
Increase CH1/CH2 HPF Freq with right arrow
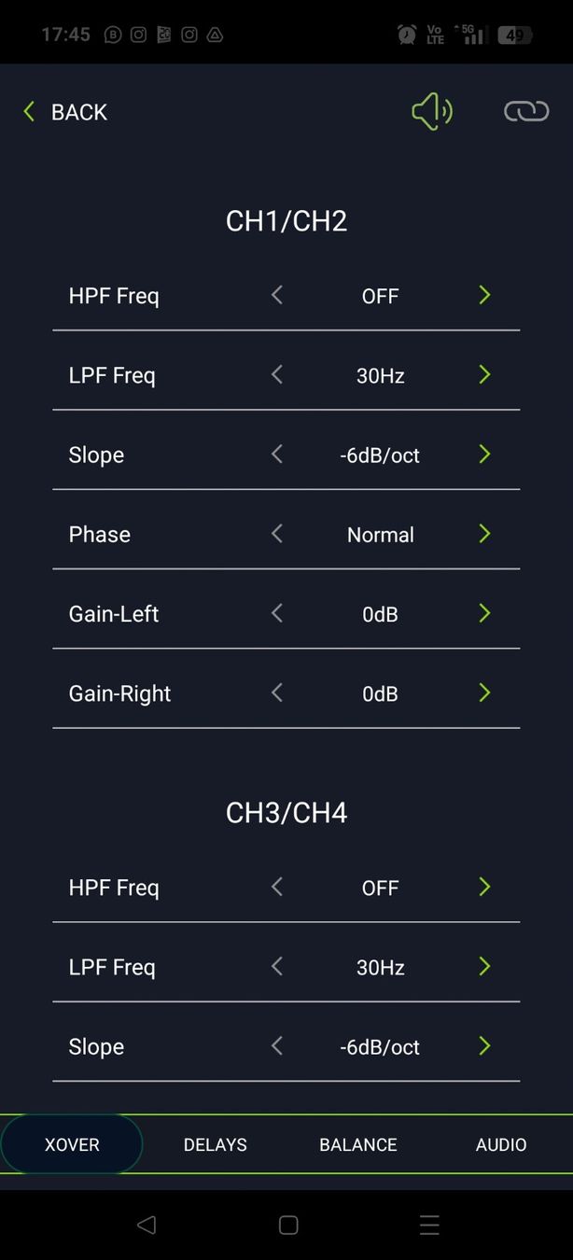(484, 296)
